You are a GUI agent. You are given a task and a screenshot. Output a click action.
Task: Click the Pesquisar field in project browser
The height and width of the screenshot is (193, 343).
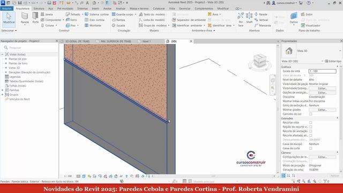(x=29, y=48)
